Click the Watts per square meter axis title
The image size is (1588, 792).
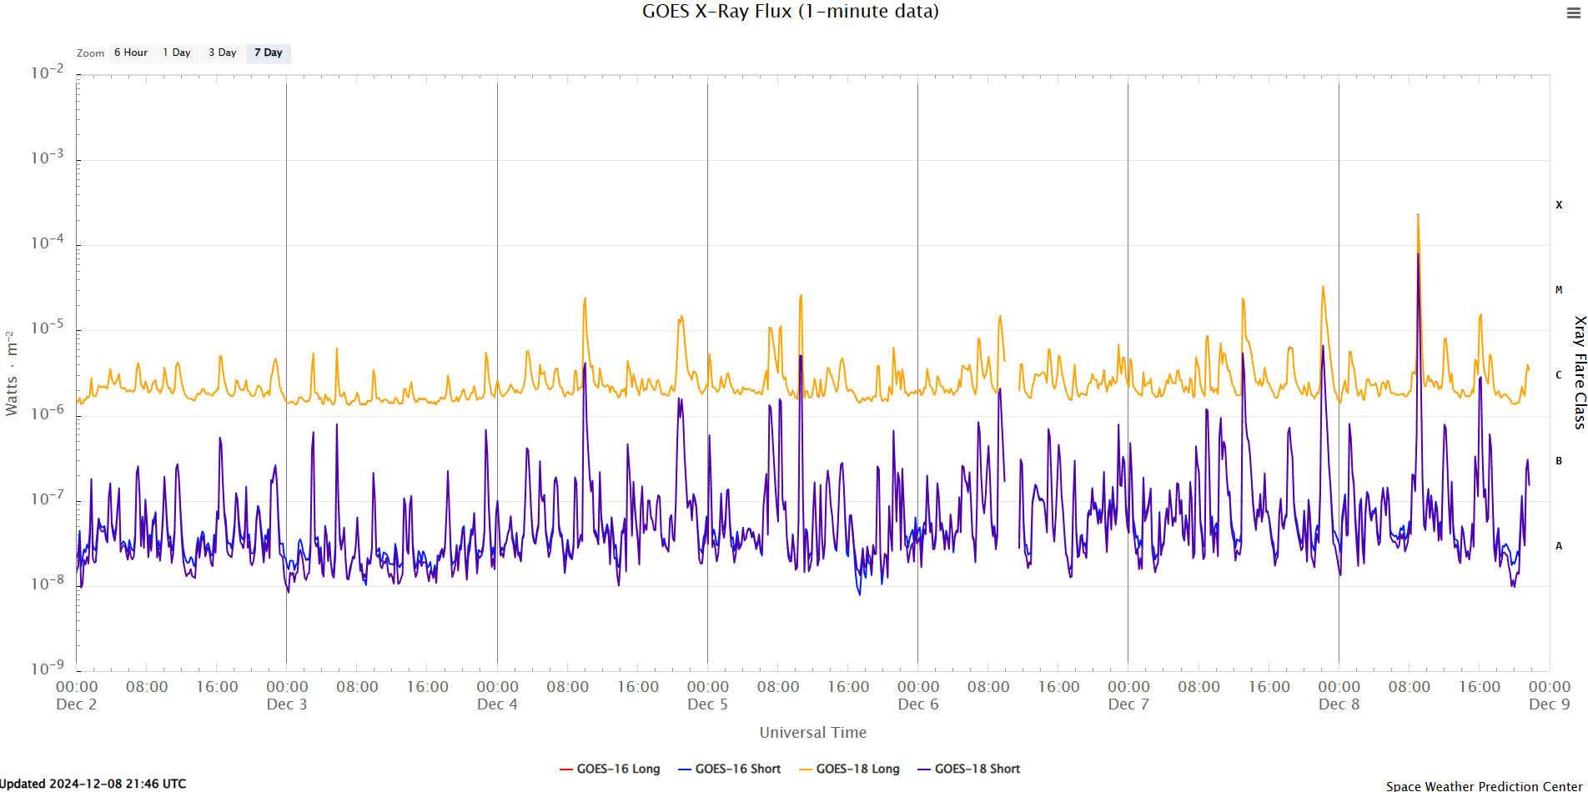point(12,373)
